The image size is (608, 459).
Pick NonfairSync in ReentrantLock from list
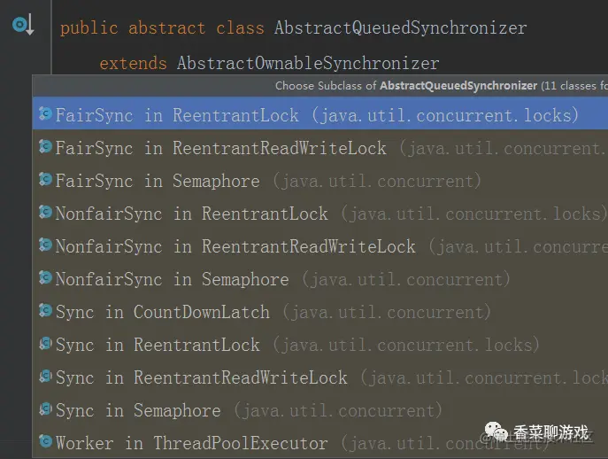(x=191, y=214)
